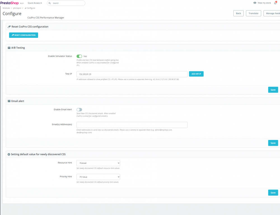Image resolution: width=280 pixels, height=215 pixels.
Task: Expand the Quick Access menu
Action: click(x=34, y=3)
